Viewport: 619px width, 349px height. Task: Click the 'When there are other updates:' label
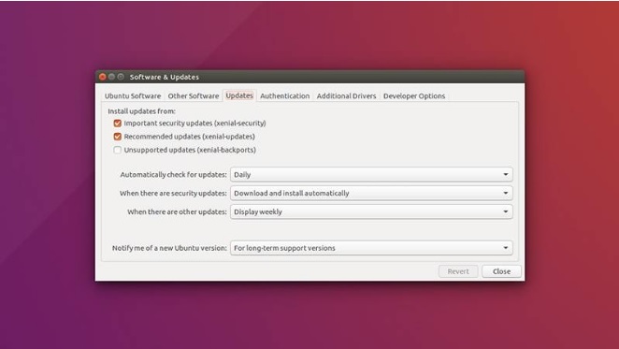[x=177, y=211]
